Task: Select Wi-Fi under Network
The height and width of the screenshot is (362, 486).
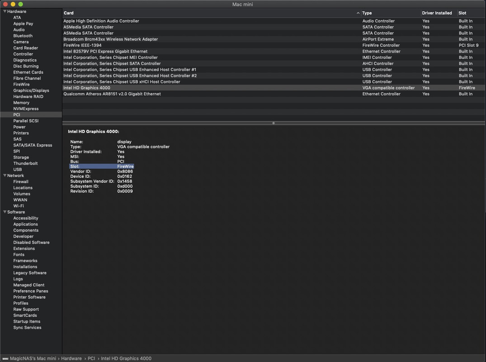Action: (x=18, y=206)
